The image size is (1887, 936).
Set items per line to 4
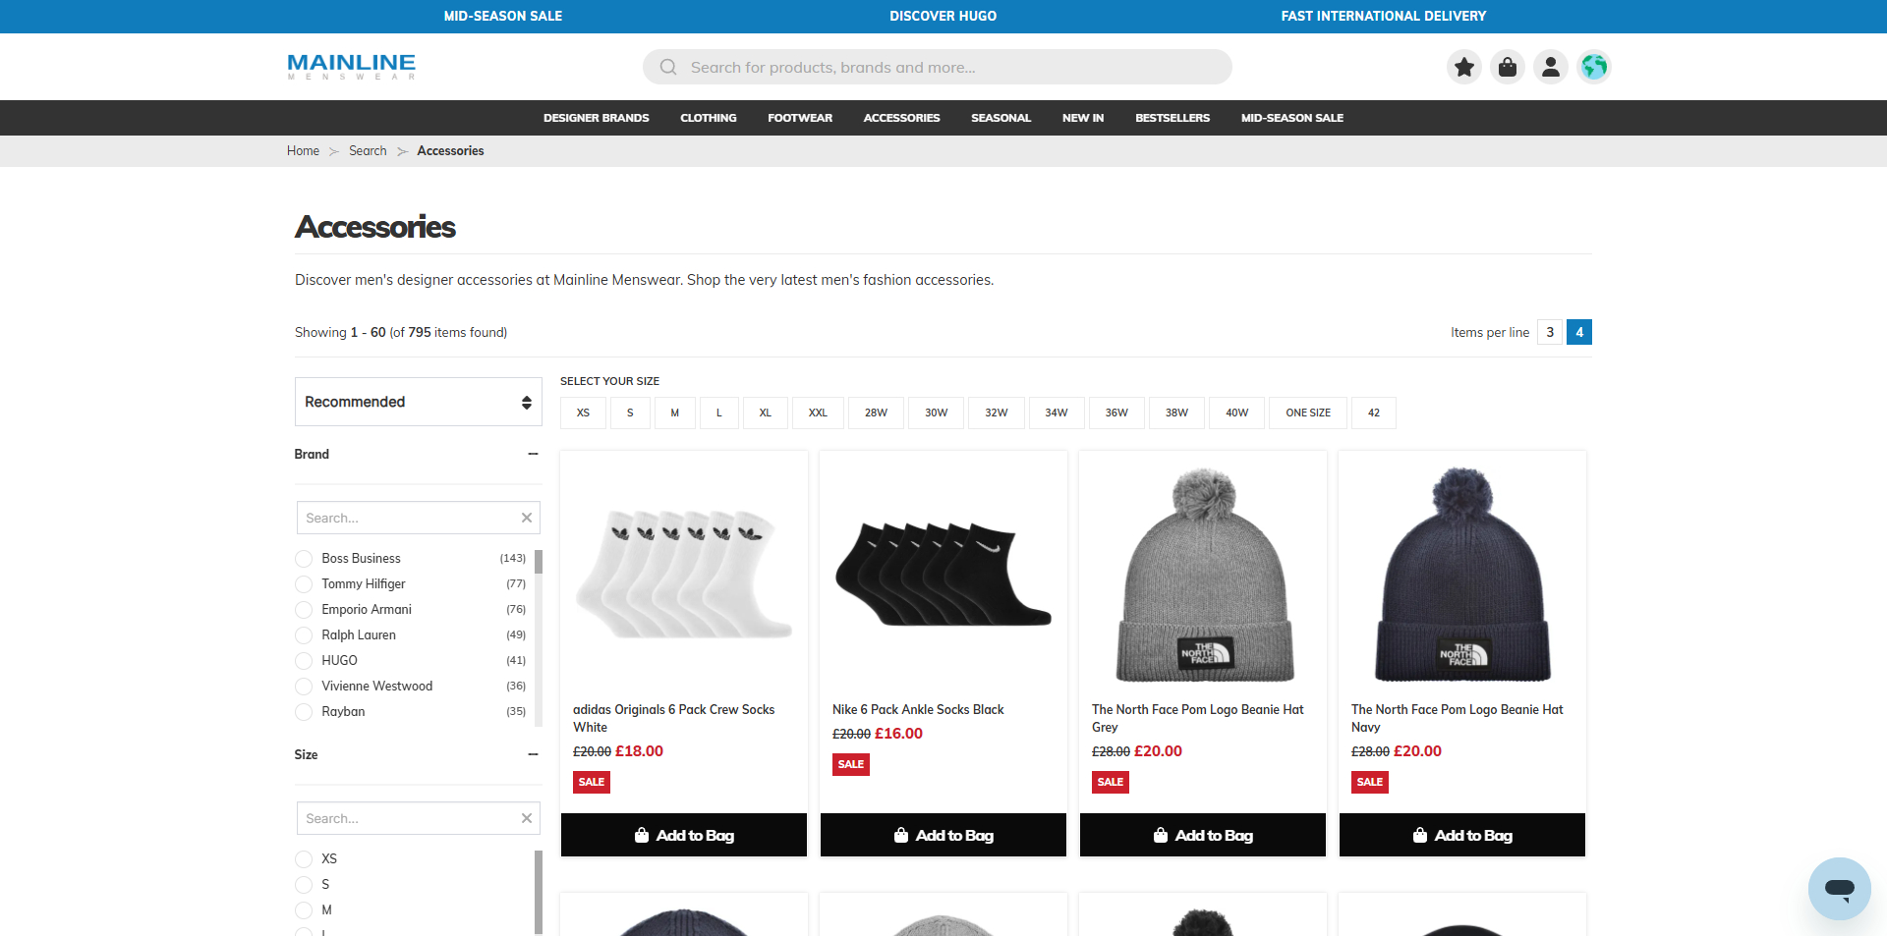coord(1579,332)
